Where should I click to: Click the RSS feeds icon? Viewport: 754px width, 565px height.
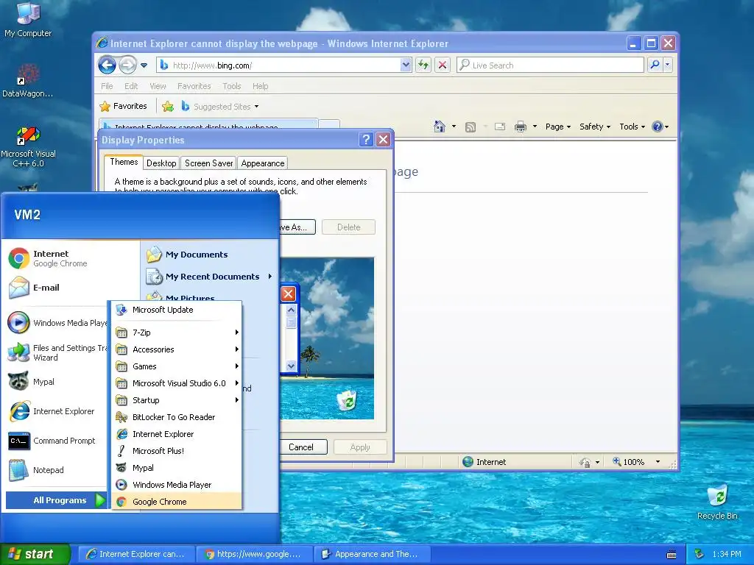(x=471, y=127)
